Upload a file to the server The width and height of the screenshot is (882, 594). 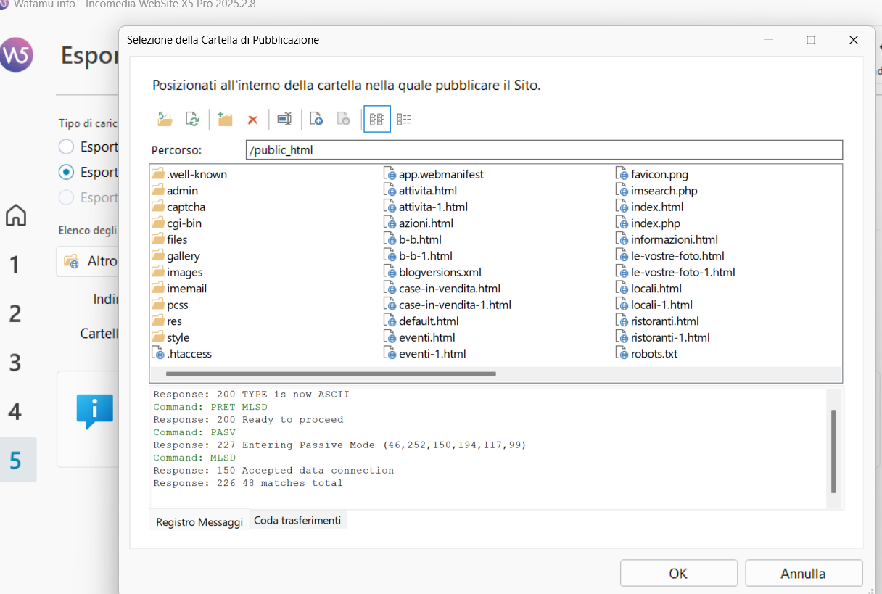316,119
